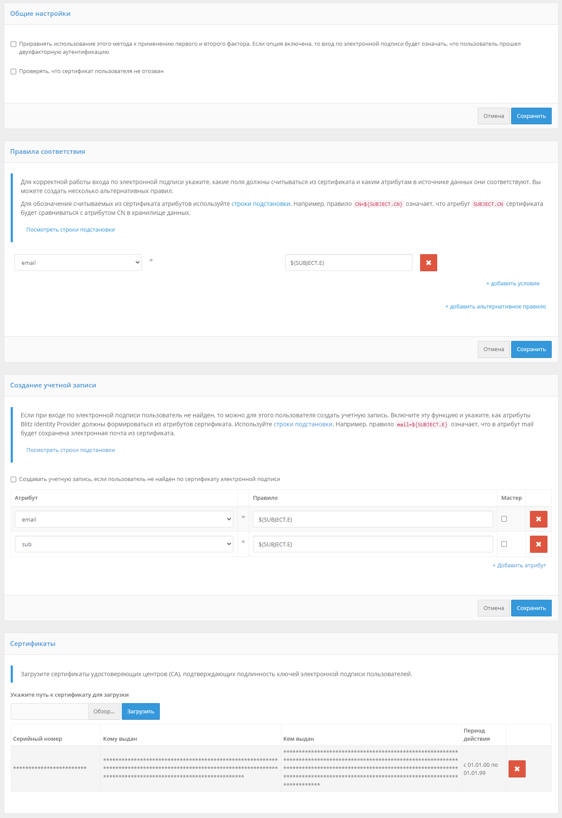
Task: Click '+ добавить альтернативное правило' link
Action: pos(495,307)
